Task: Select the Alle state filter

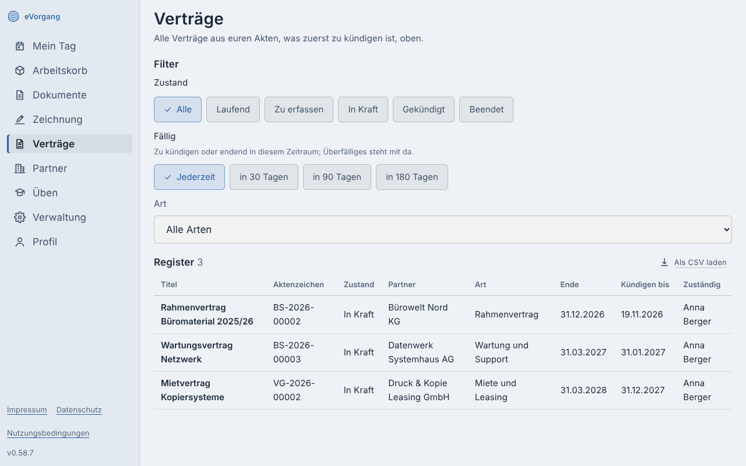Action: [178, 110]
